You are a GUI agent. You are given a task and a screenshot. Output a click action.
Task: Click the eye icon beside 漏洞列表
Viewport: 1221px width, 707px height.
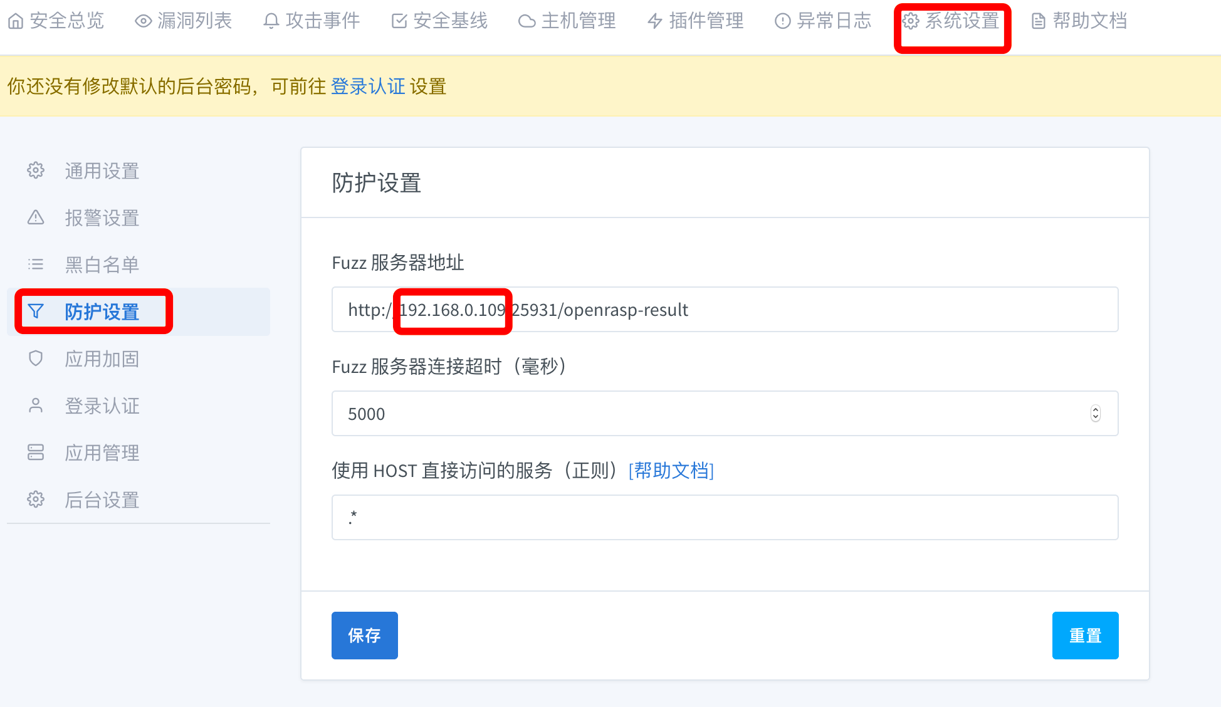pos(144,21)
